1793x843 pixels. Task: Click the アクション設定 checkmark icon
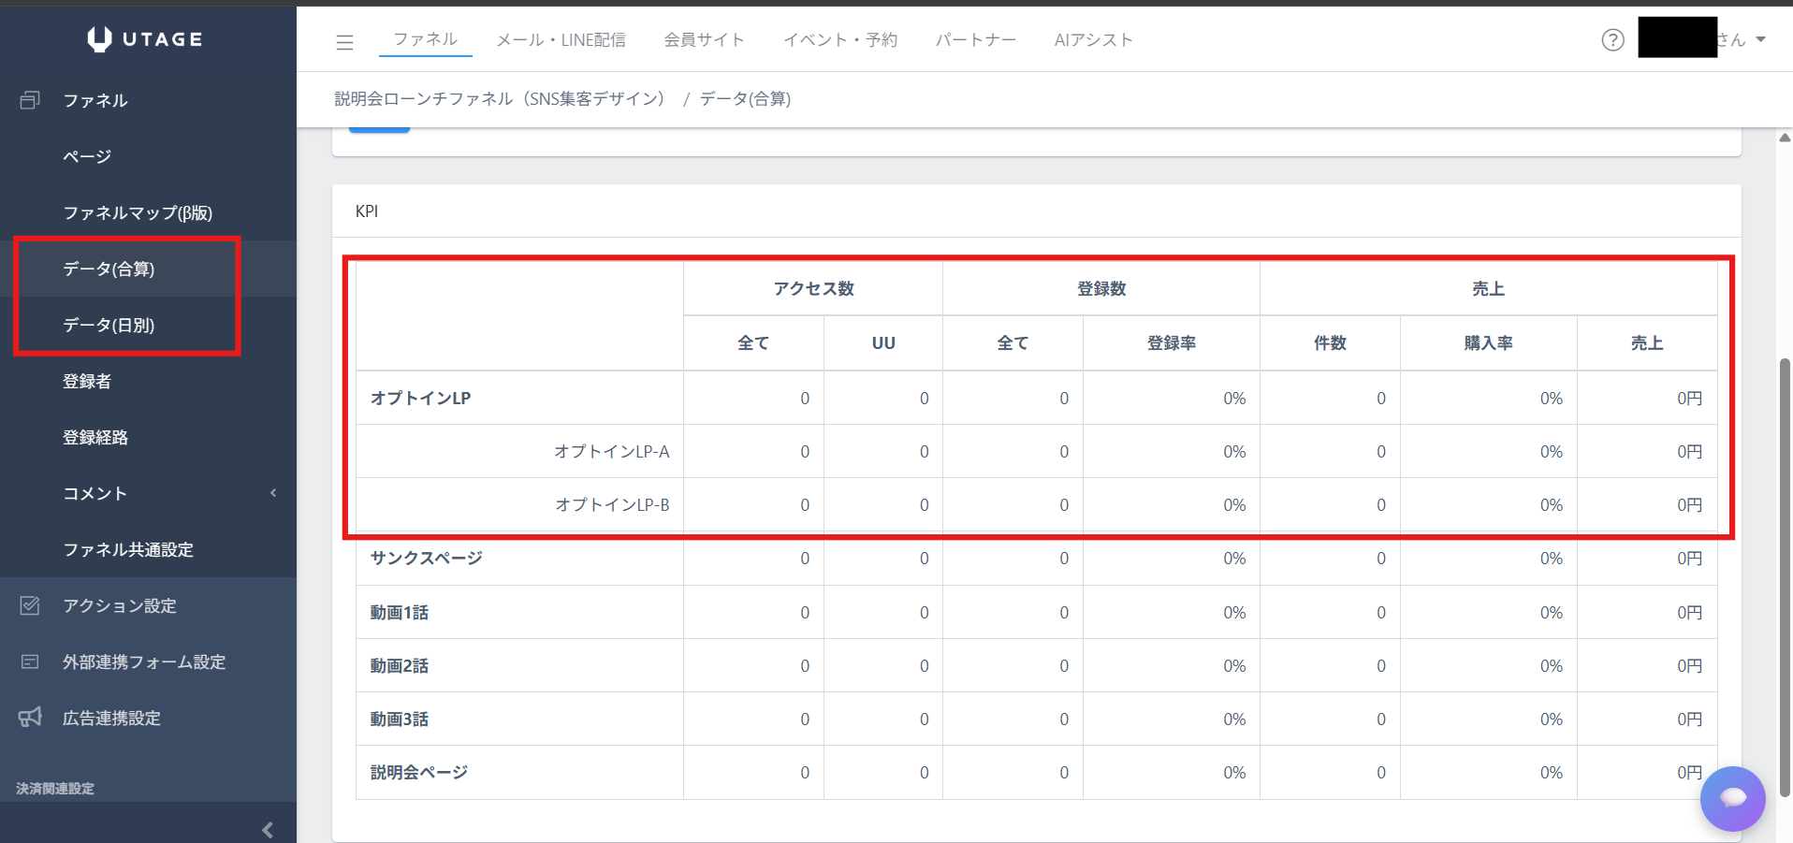[x=30, y=605]
